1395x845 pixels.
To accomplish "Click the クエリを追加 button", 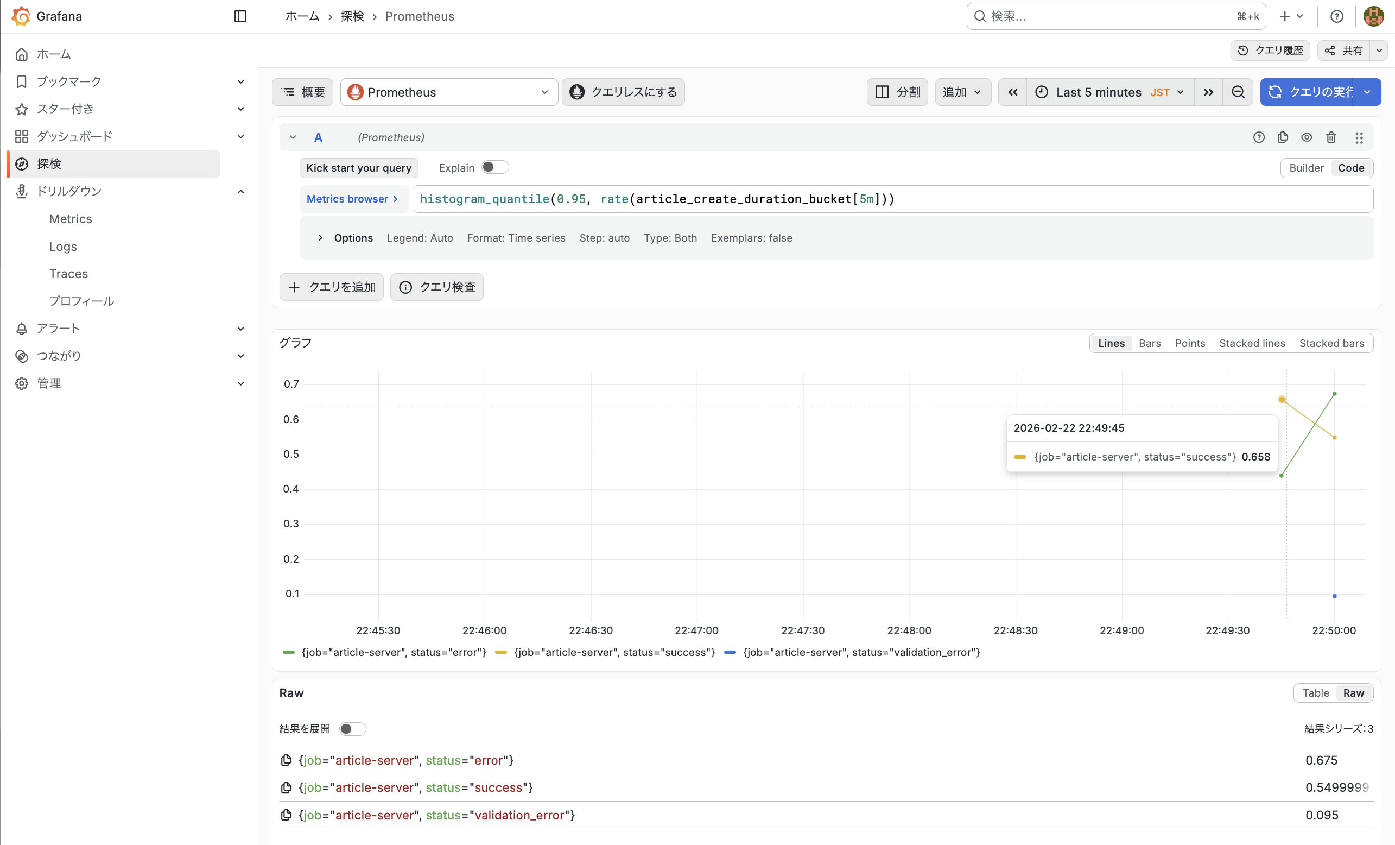I will pyautogui.click(x=332, y=287).
